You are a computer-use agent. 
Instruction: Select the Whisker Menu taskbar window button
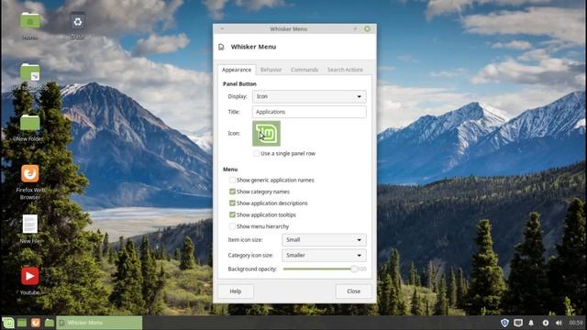[x=99, y=323]
